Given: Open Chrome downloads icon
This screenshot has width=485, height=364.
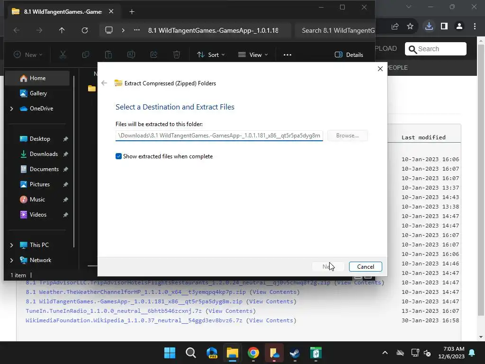Looking at the screenshot, I should 429,27.
